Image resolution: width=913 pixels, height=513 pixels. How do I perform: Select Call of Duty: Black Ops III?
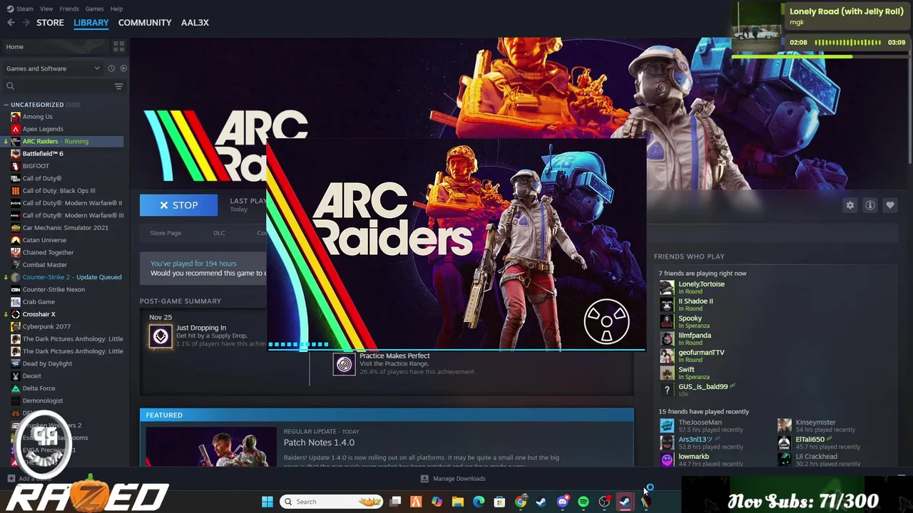point(58,191)
